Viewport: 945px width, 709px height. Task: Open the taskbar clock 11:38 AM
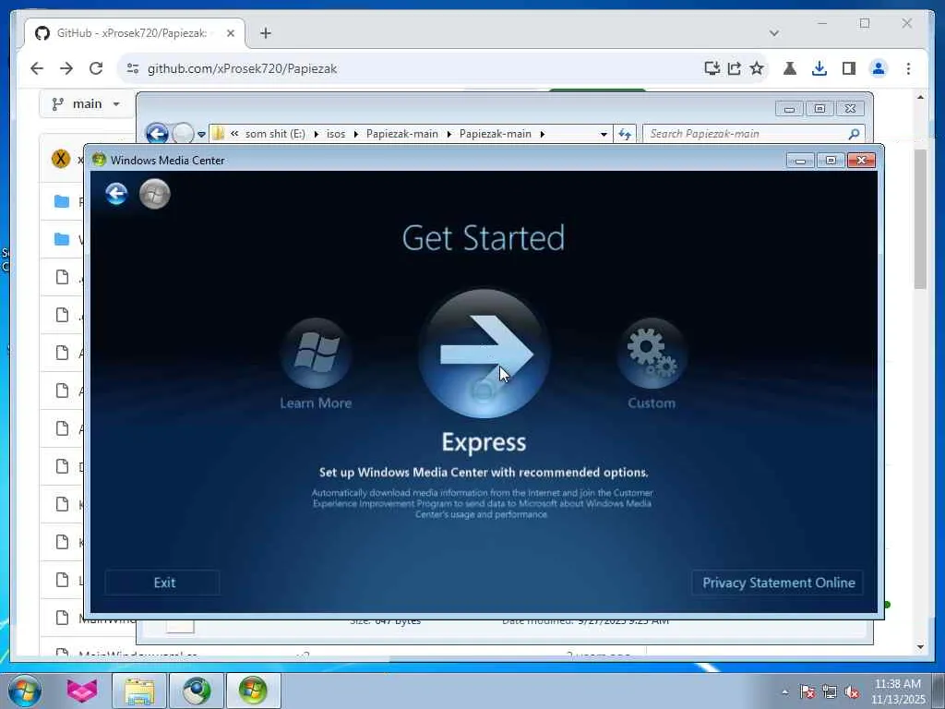coord(898,691)
